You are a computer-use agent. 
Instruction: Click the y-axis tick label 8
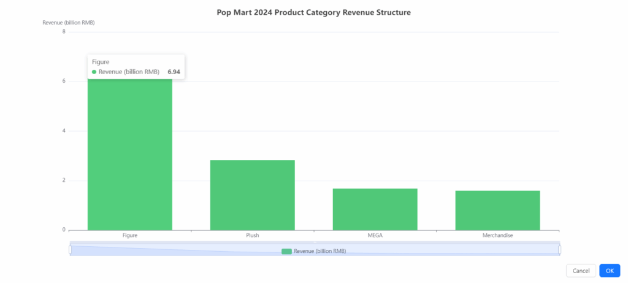tap(64, 31)
